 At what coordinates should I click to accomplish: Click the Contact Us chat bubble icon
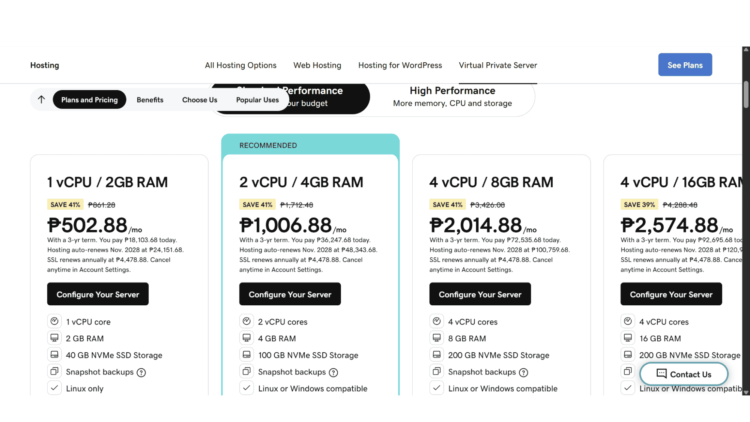click(x=661, y=374)
